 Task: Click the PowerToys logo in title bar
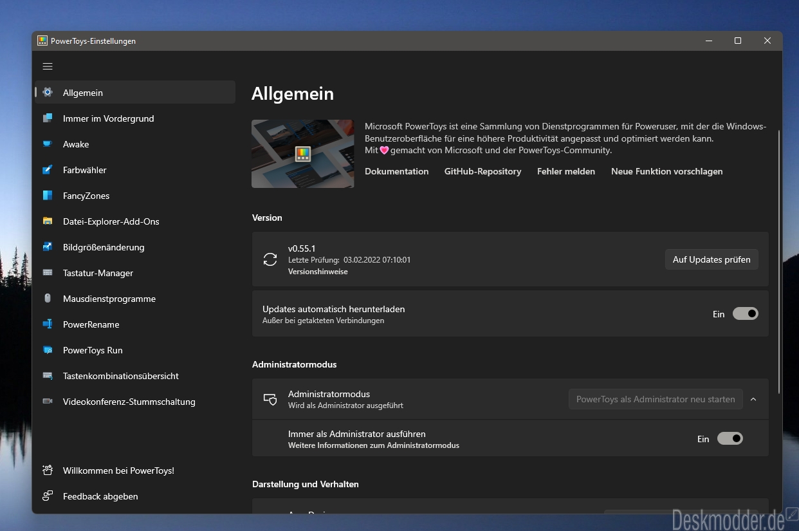pyautogui.click(x=42, y=41)
